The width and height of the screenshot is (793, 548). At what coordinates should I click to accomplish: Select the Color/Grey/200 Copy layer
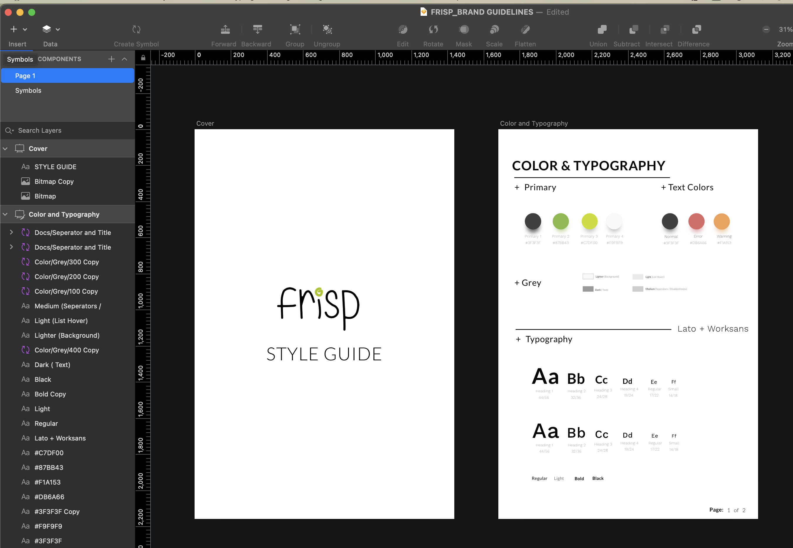(x=68, y=277)
